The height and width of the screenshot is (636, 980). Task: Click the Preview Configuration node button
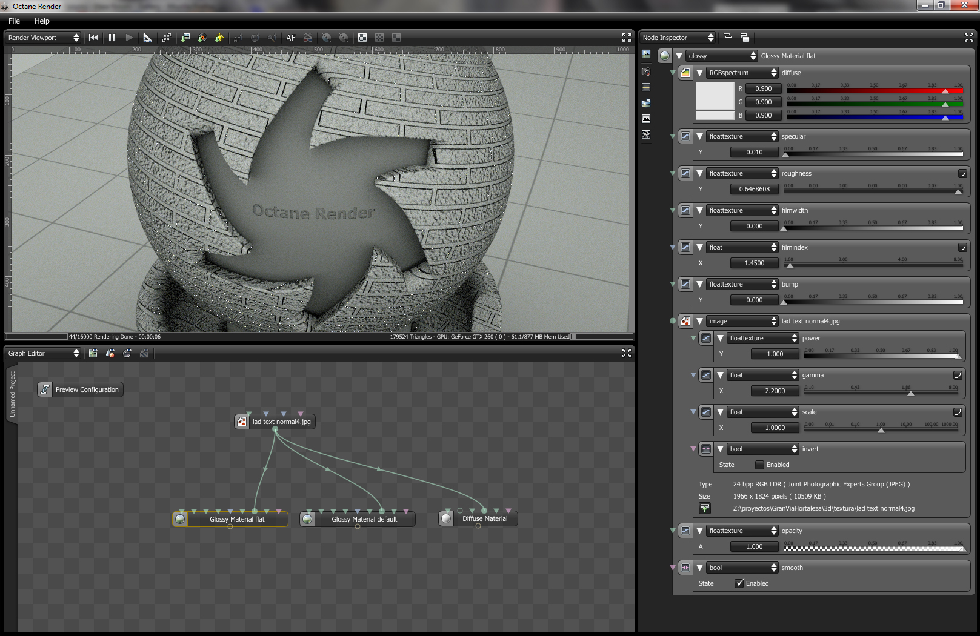point(80,389)
